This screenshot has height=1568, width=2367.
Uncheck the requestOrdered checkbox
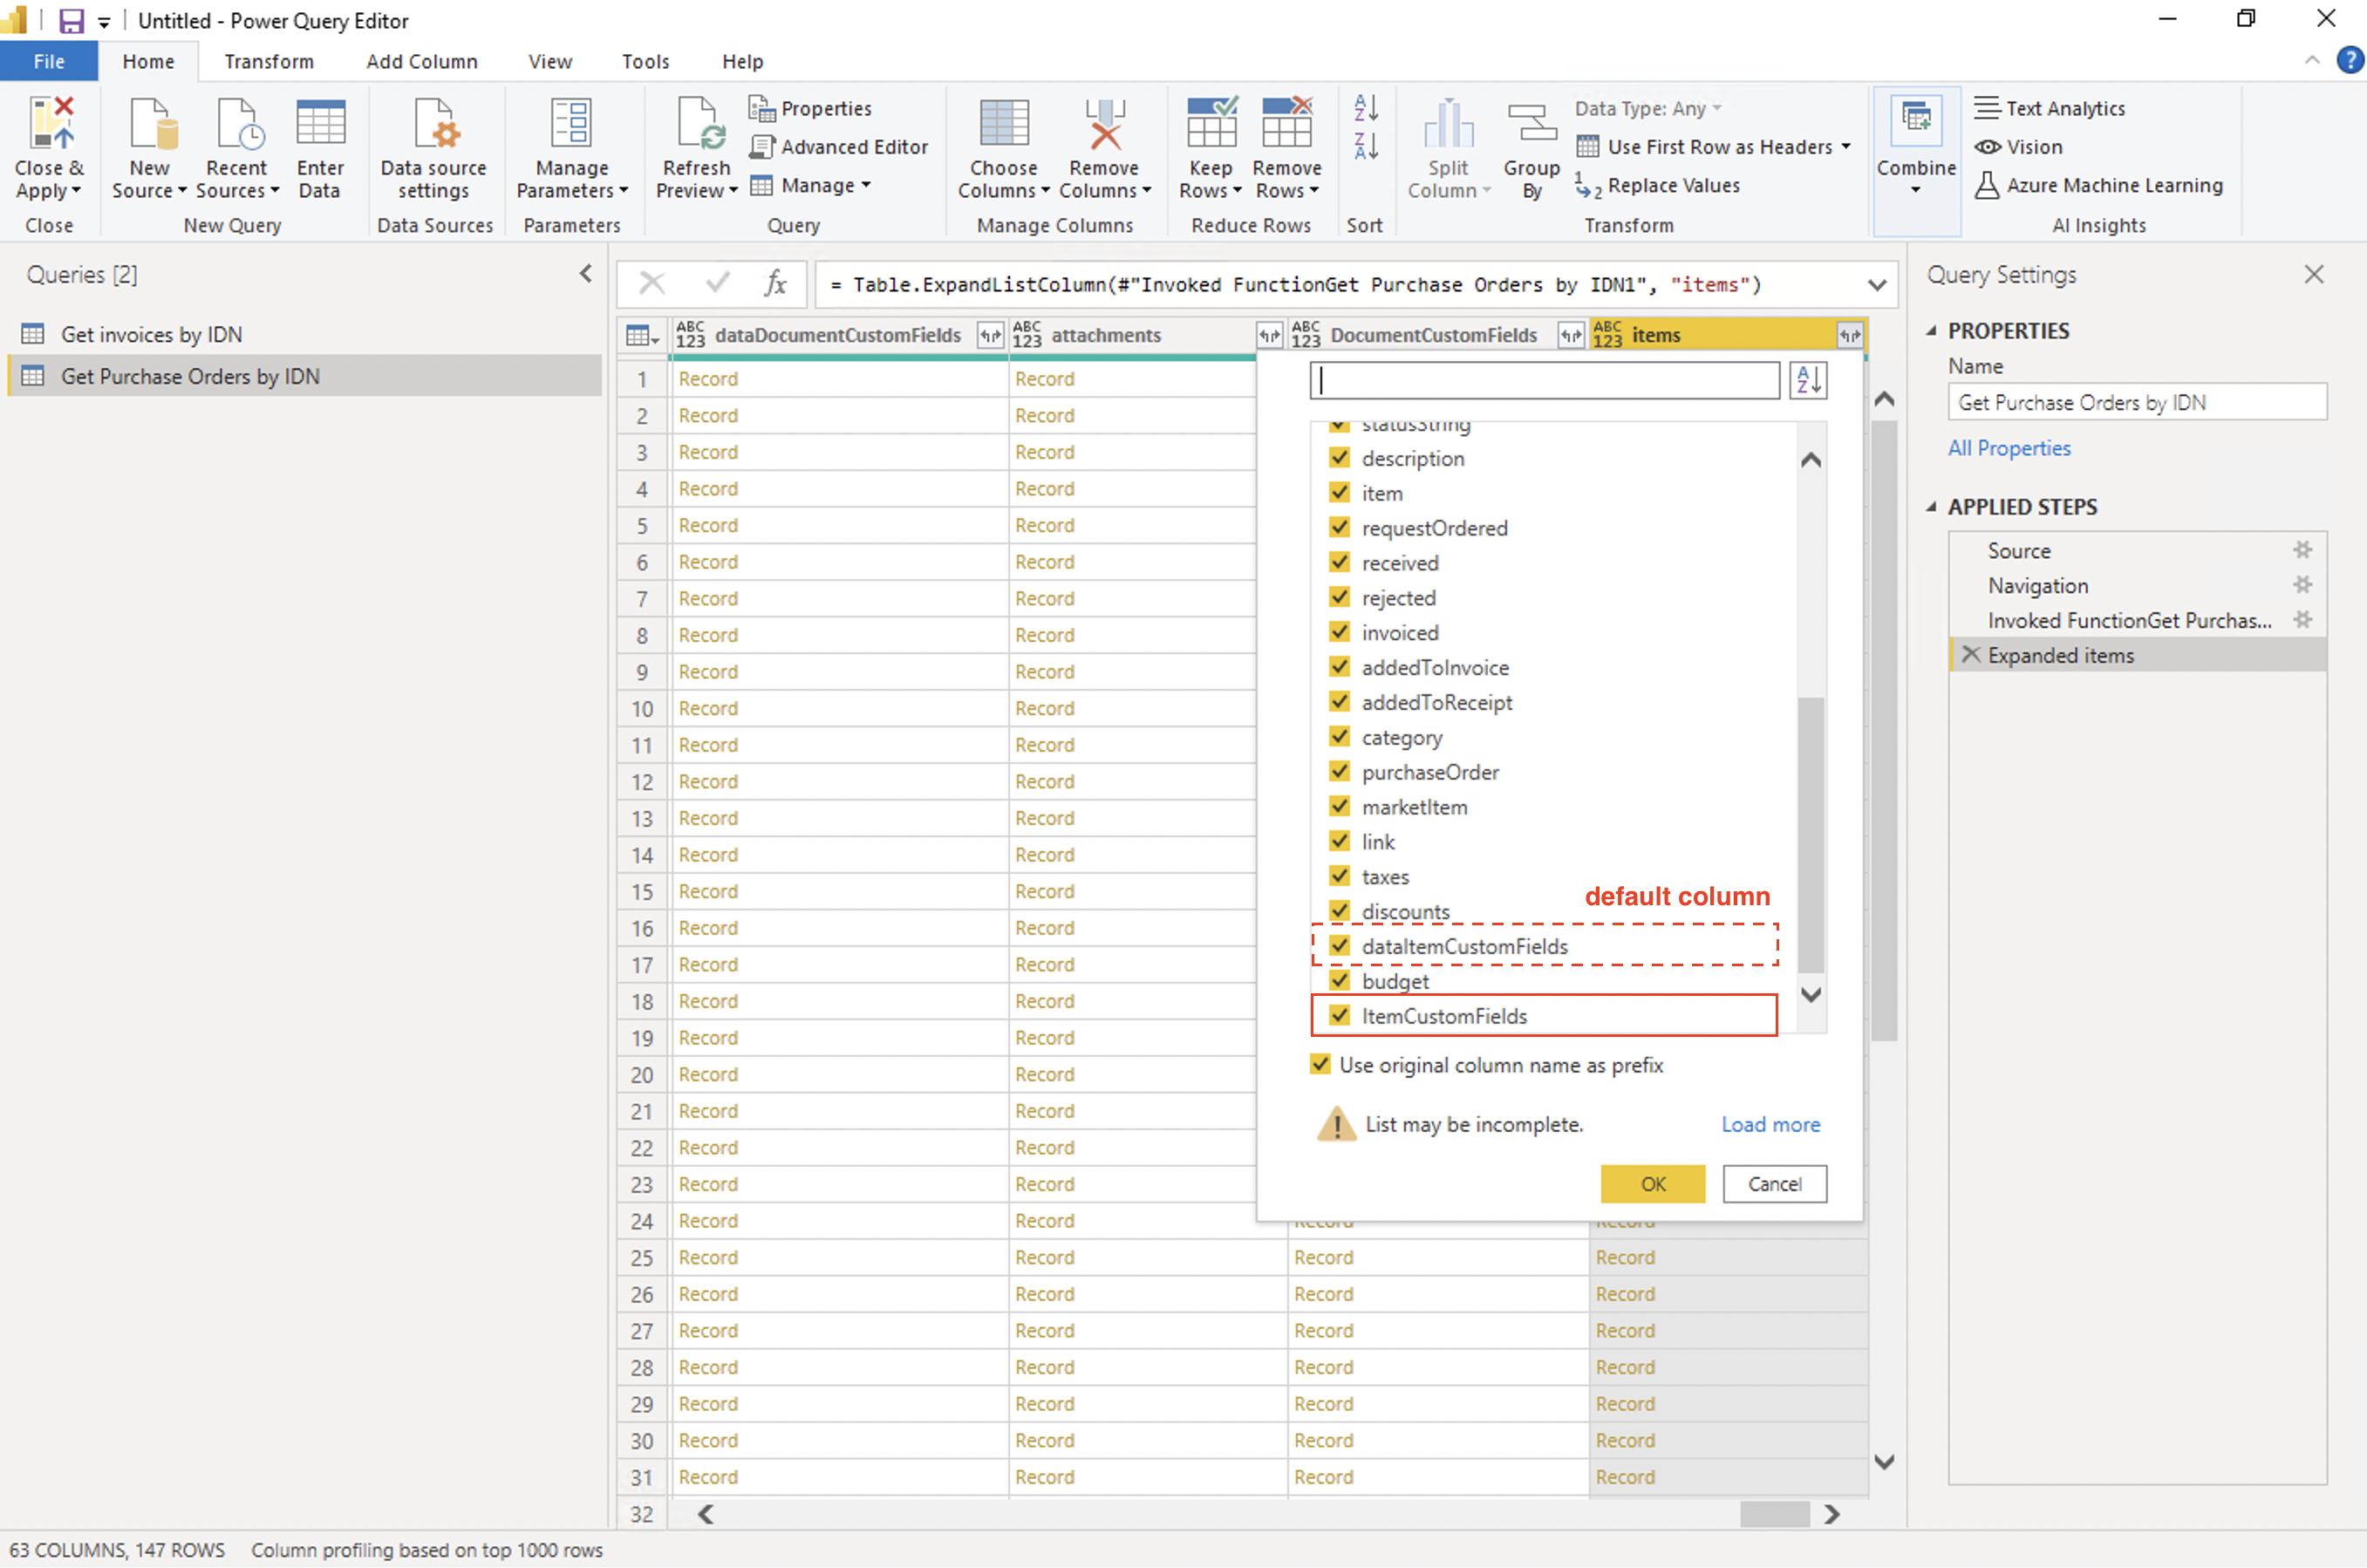pos(1340,527)
